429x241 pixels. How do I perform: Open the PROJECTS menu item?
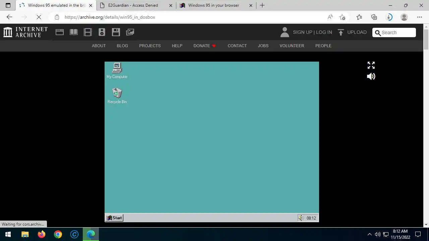(150, 46)
